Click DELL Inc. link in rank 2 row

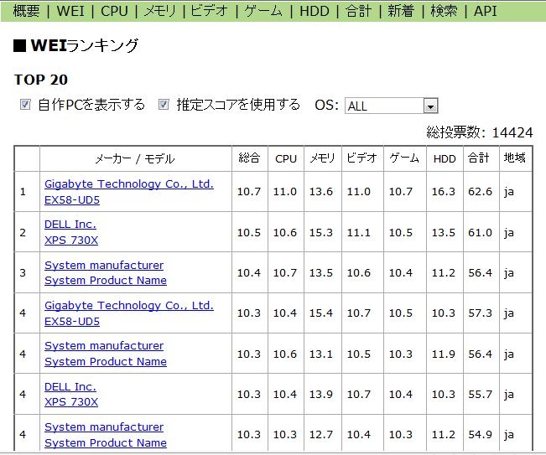pos(70,224)
